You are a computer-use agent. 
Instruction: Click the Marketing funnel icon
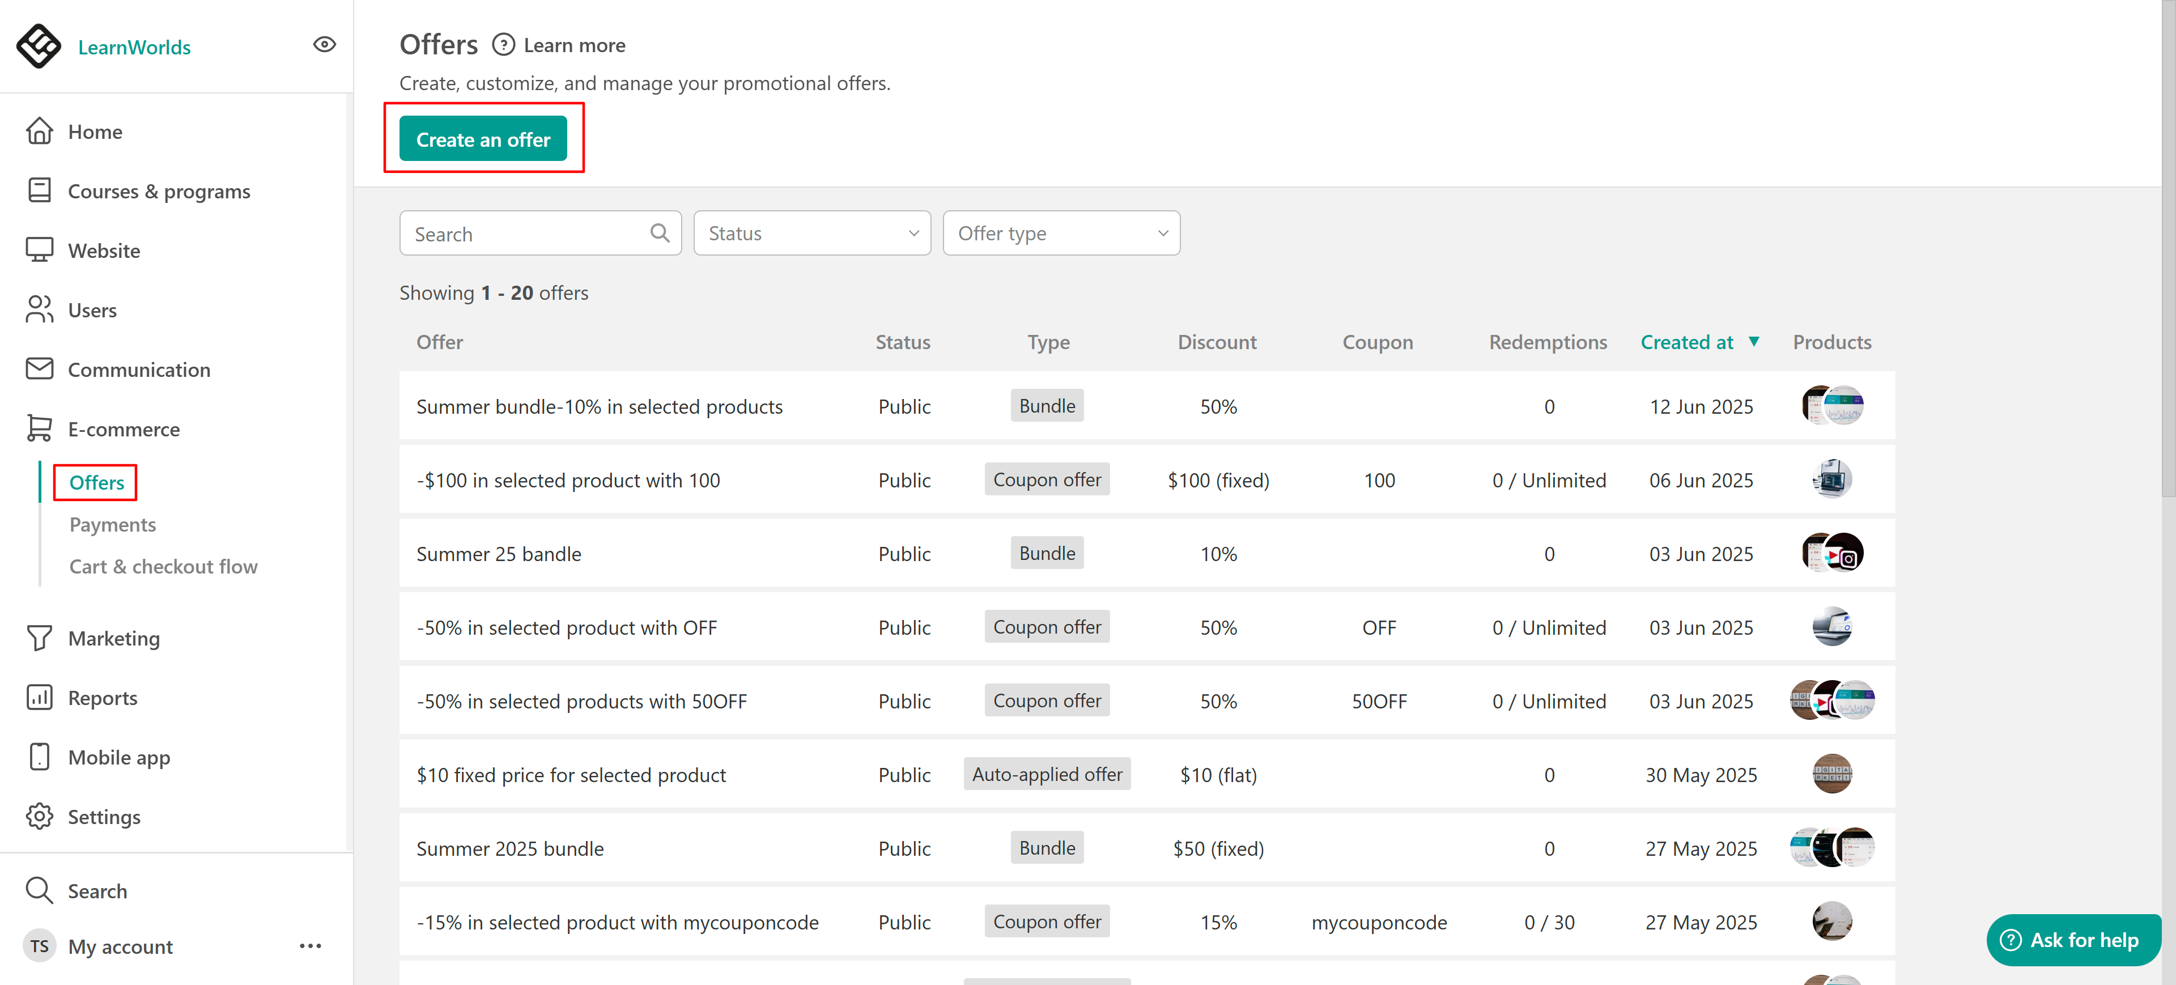point(40,638)
